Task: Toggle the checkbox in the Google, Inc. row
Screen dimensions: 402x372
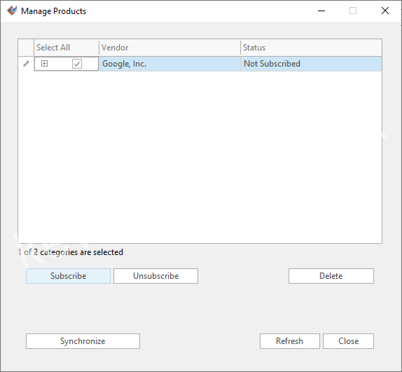Action: [x=77, y=64]
